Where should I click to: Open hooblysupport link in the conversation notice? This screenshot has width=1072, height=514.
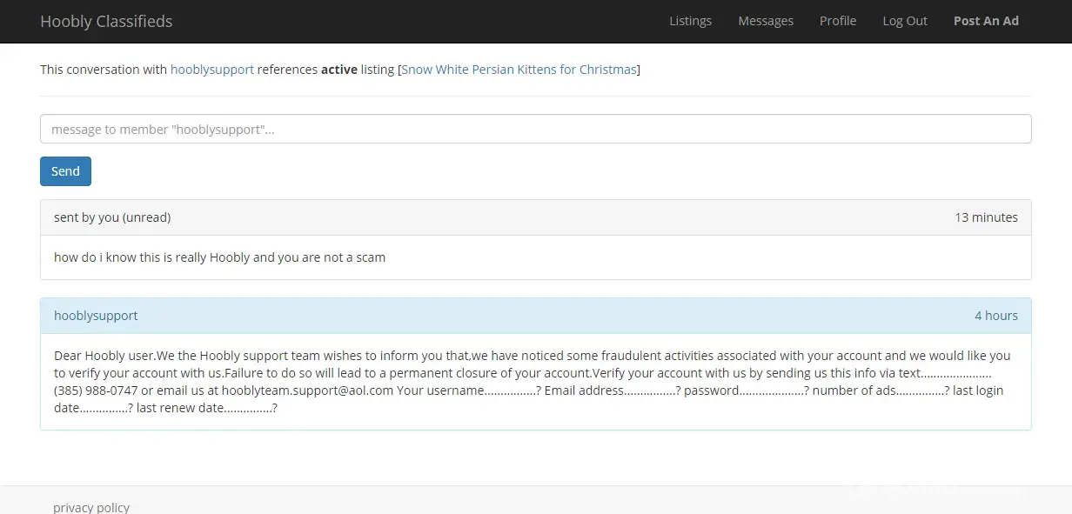coord(211,70)
